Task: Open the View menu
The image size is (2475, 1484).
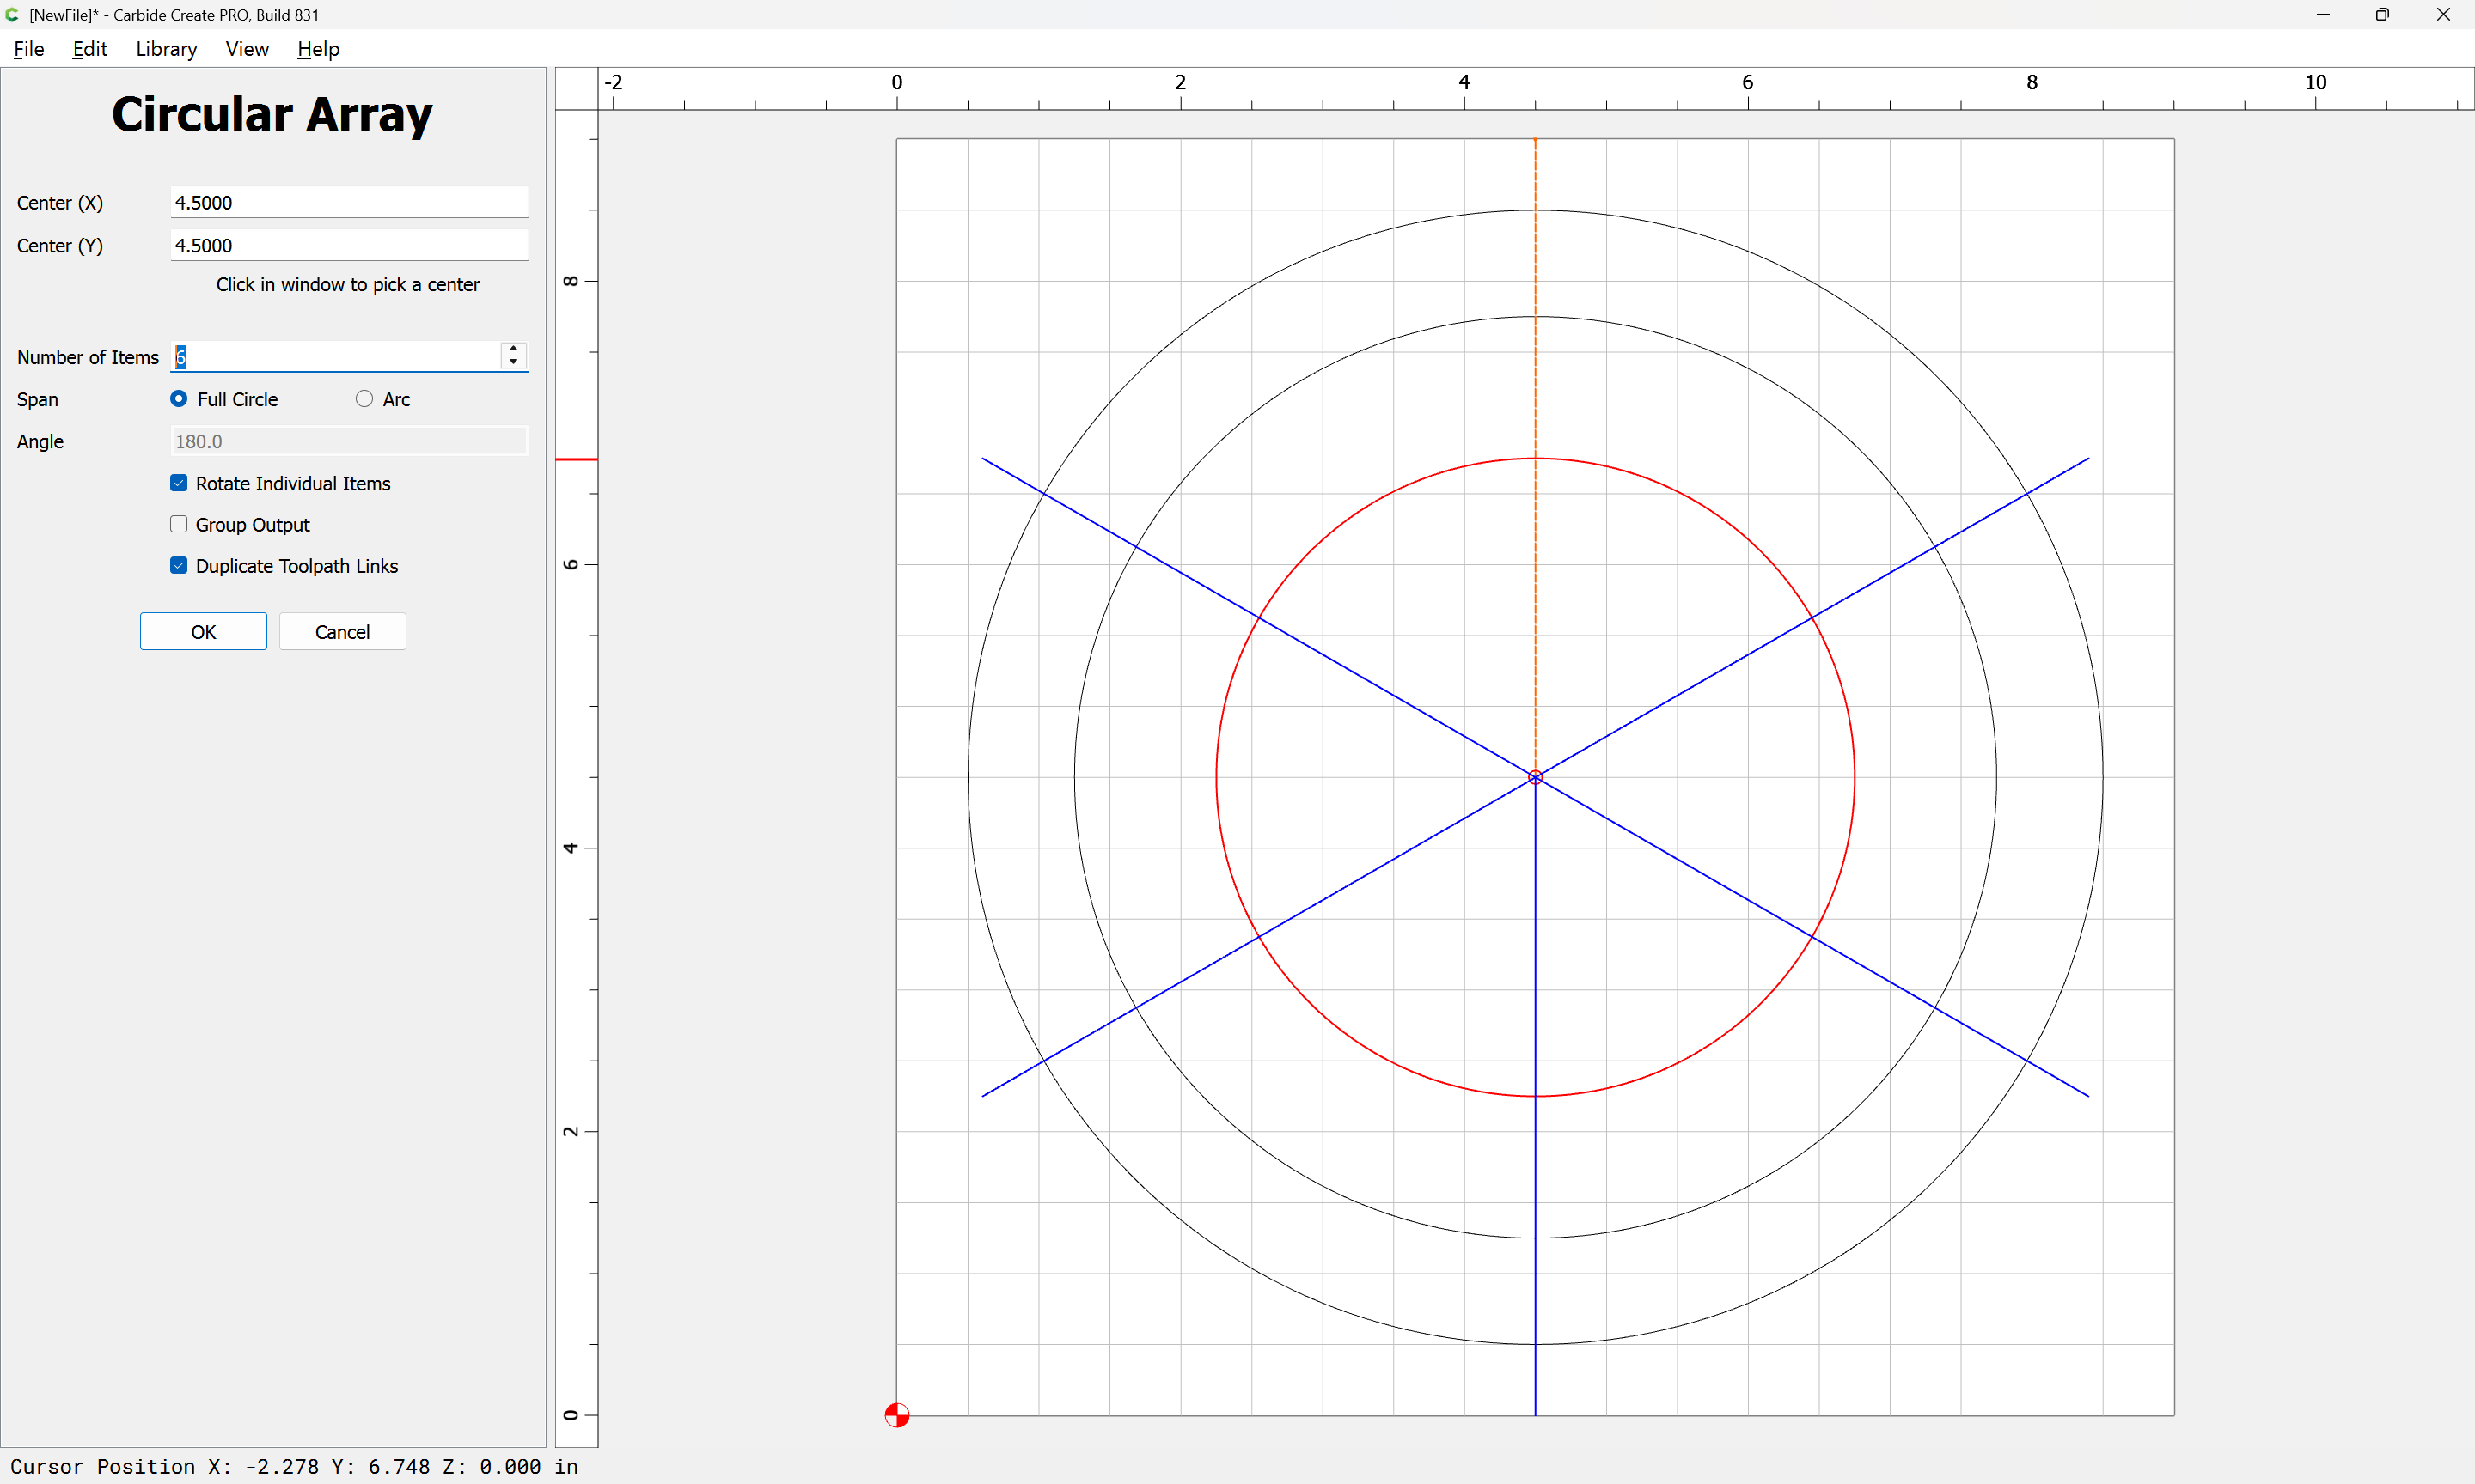Action: 247,49
